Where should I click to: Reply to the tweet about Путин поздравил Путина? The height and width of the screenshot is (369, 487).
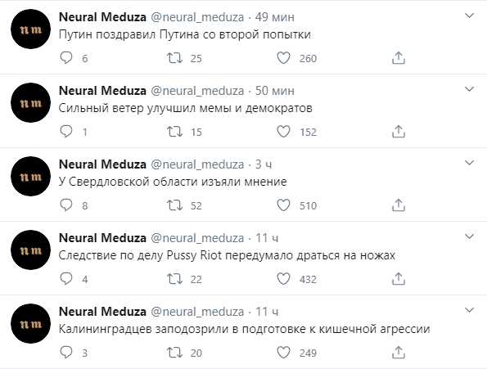[x=65, y=58]
